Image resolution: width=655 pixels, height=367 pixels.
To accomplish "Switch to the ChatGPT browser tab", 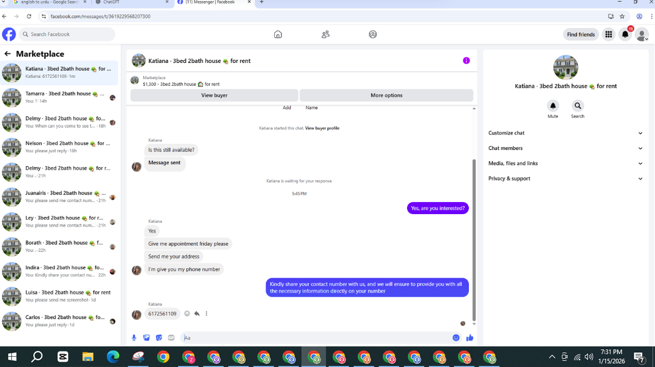I will tap(131, 2).
